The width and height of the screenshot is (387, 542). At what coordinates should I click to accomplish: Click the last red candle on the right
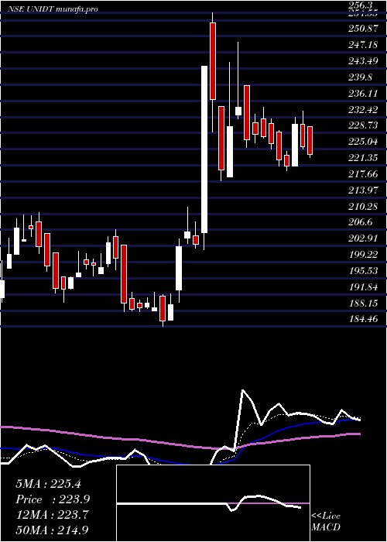point(310,140)
